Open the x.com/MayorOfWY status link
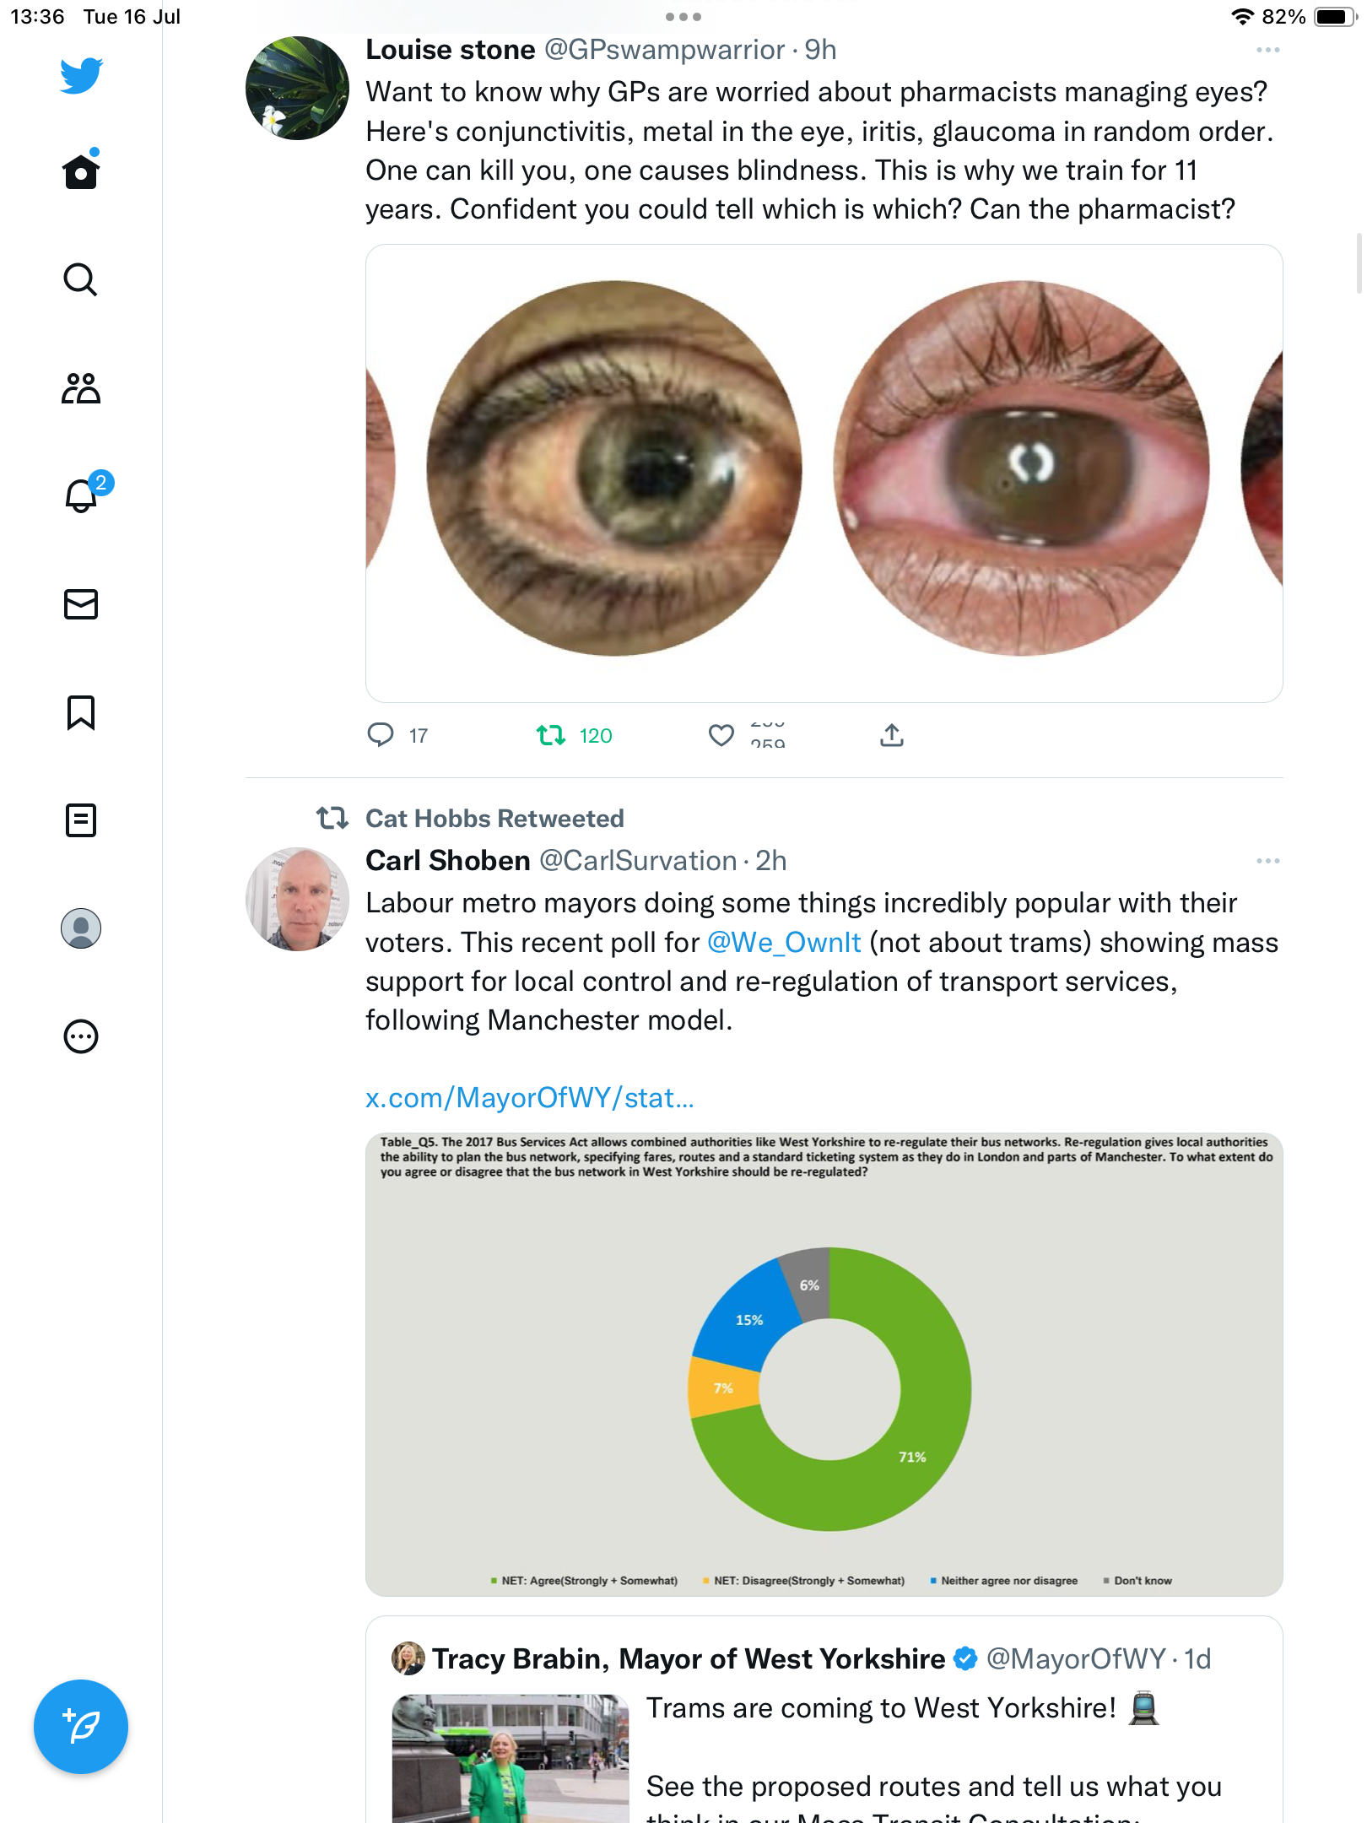1367x1823 pixels. click(530, 1098)
